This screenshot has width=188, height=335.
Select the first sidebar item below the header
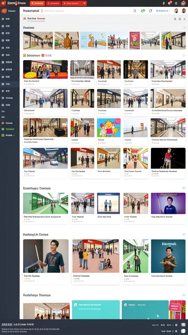[9, 19]
